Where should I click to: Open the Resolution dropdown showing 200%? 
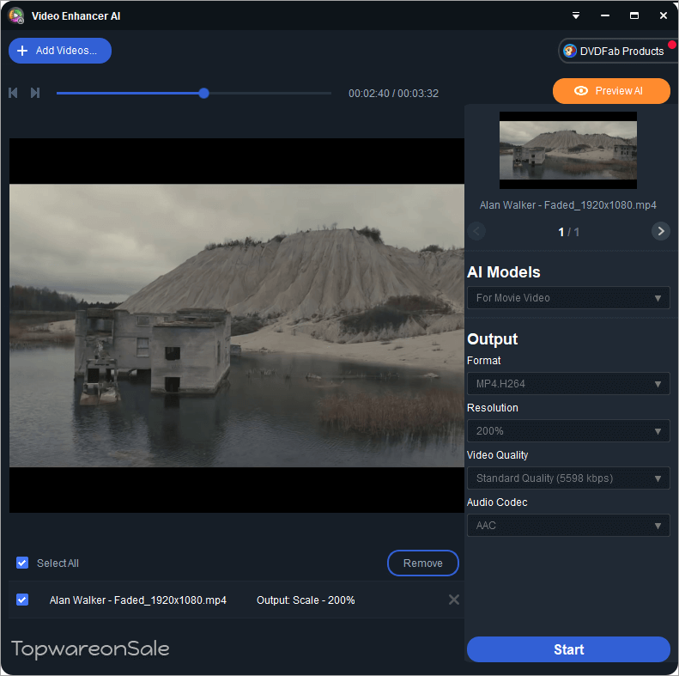tap(568, 430)
